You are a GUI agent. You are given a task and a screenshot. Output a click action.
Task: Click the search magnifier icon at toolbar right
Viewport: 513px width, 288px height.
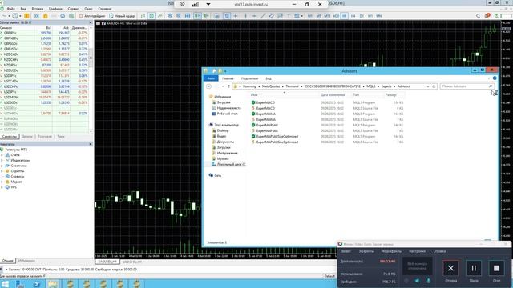tap(478, 16)
